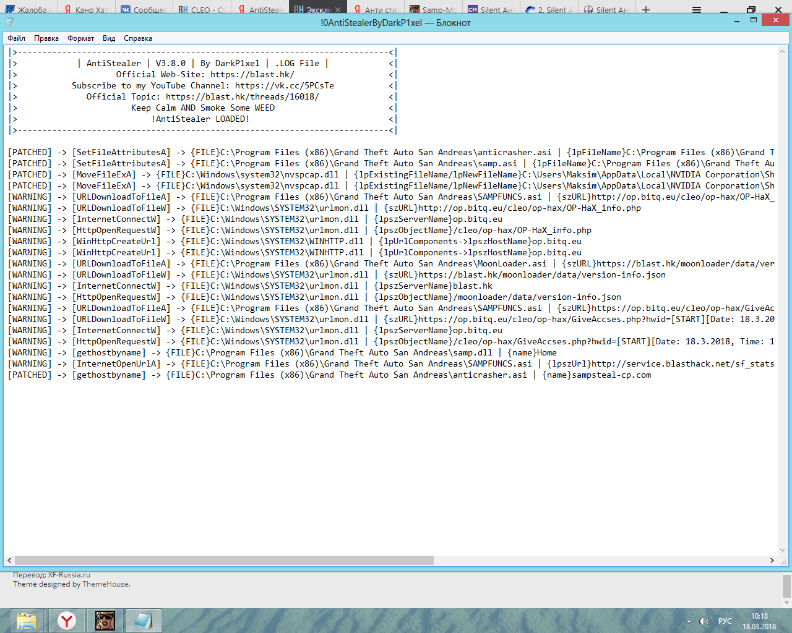This screenshot has height=633, width=792.
Task: Open the volume control in system tray
Action: pyautogui.click(x=704, y=621)
